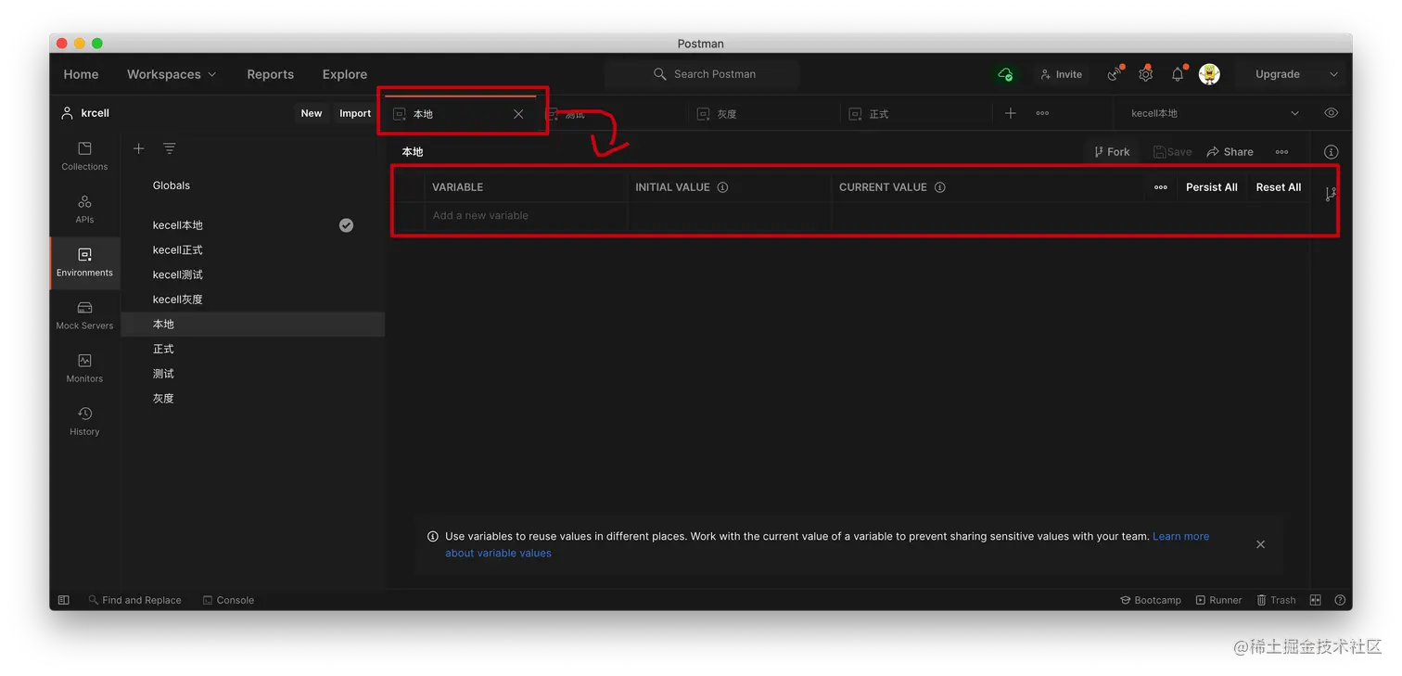Click the Search Postman field

pyautogui.click(x=702, y=74)
